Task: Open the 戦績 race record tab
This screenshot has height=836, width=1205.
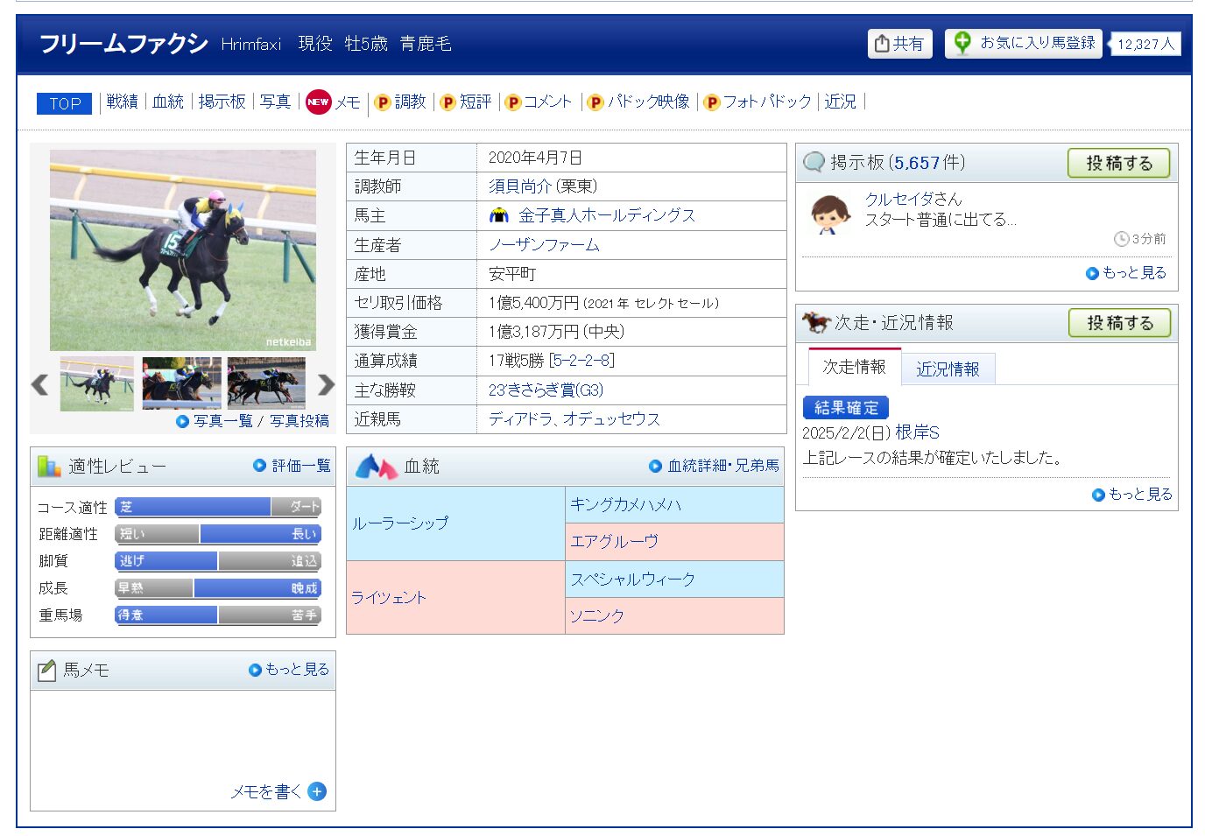Action: (x=122, y=102)
